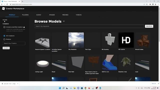Open the HD Admin model
The height and width of the screenshot is (90, 160).
[126, 40]
